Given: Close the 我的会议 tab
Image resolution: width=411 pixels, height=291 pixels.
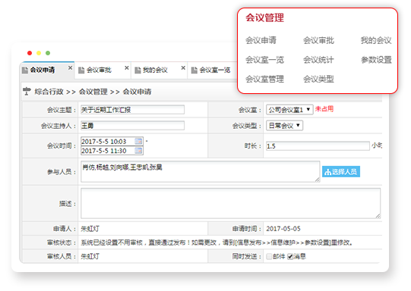Looking at the screenshot, I should pyautogui.click(x=183, y=68).
